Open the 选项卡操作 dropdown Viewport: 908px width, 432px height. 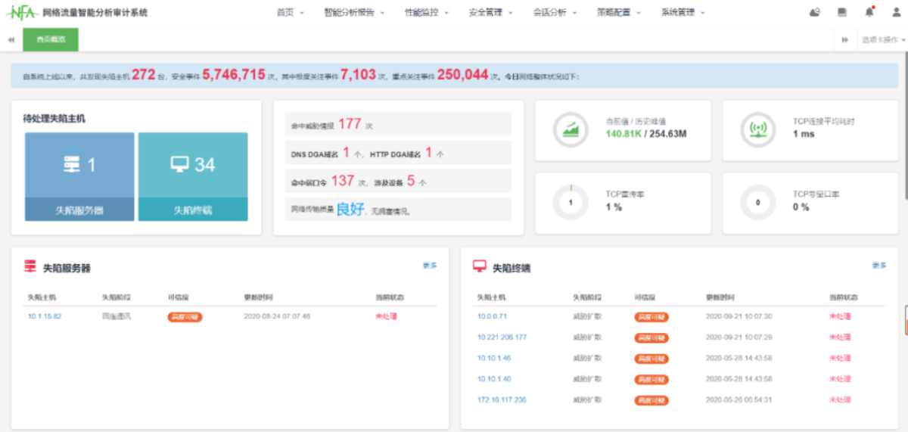pyautogui.click(x=883, y=40)
